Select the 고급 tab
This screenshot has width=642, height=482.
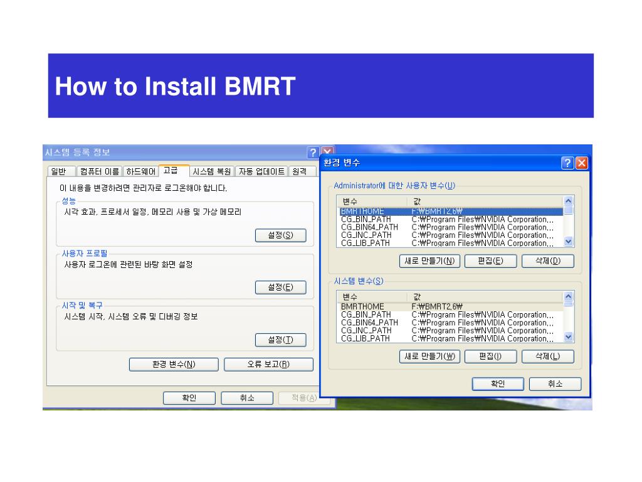click(x=174, y=170)
